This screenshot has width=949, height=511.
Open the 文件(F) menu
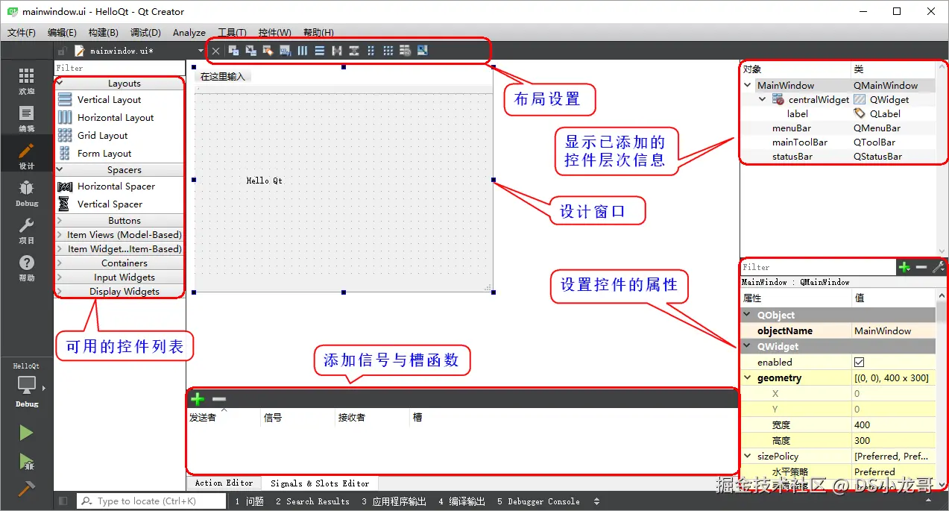point(22,33)
